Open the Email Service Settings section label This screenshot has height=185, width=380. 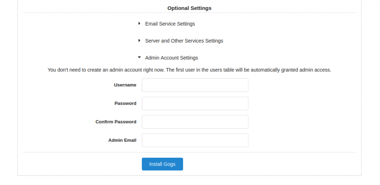170,24
